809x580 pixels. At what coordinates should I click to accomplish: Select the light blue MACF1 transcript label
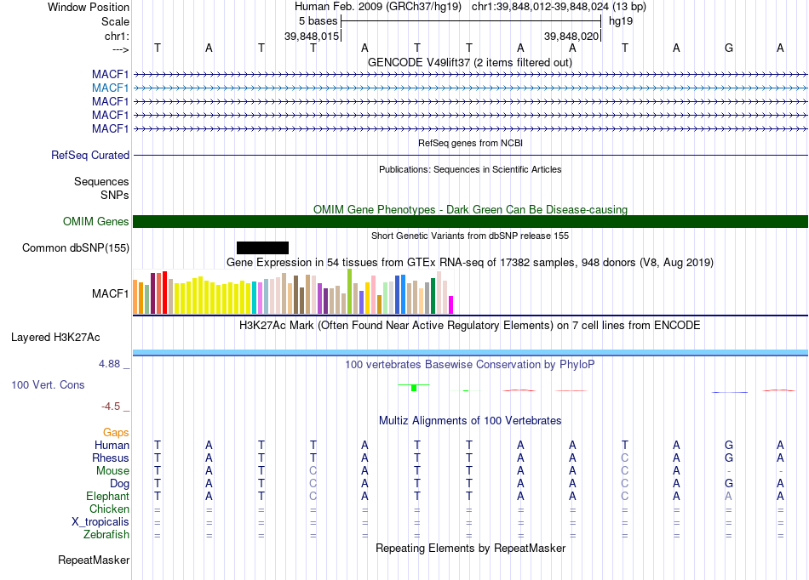click(111, 88)
